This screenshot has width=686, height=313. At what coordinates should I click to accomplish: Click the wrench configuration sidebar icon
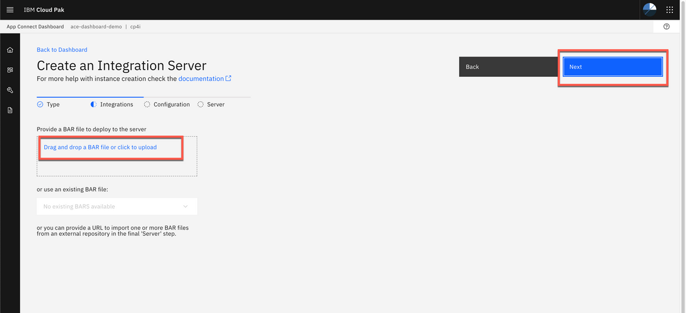(10, 90)
